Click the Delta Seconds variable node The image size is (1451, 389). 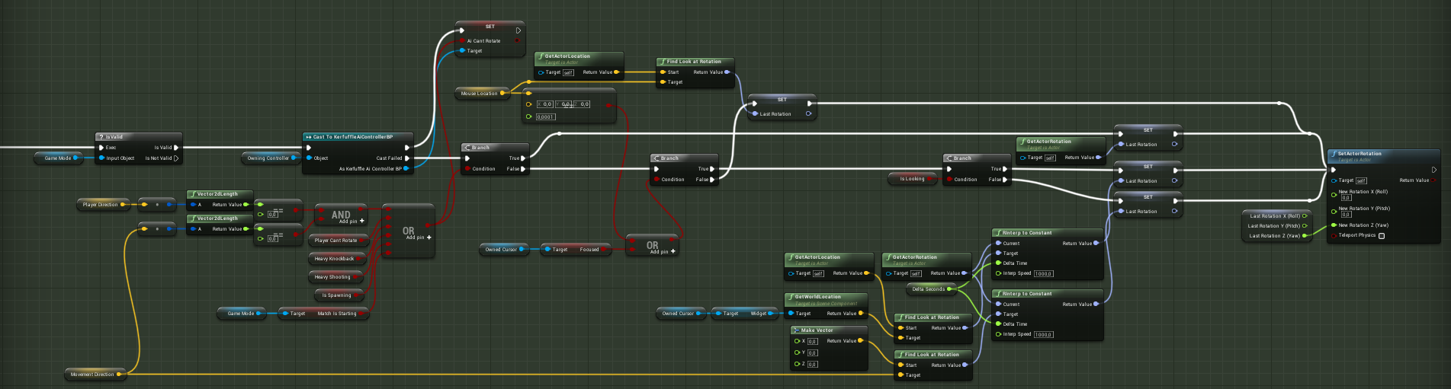pos(928,289)
